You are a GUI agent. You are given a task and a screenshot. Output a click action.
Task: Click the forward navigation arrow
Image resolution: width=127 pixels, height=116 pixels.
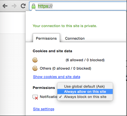coord(14,6)
